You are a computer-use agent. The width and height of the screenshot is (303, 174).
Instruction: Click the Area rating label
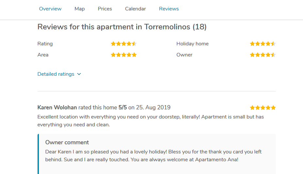pyautogui.click(x=43, y=55)
